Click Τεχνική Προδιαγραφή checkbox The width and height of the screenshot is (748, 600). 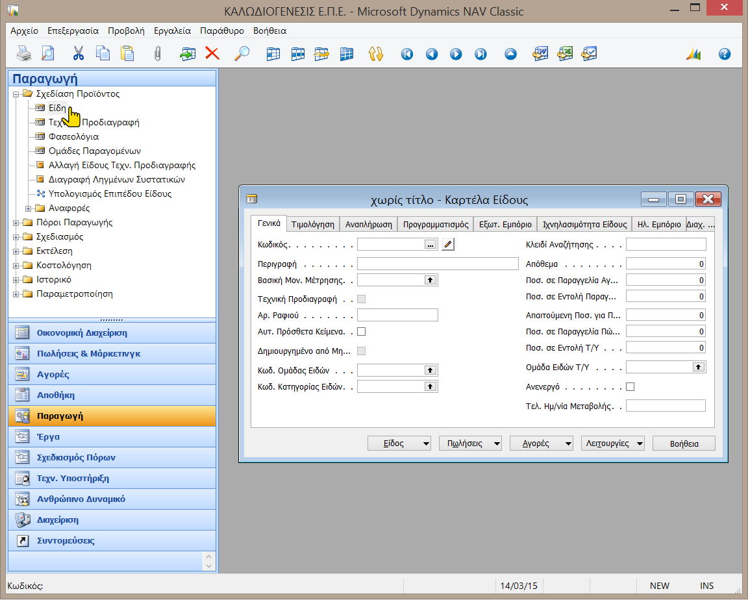pos(361,299)
